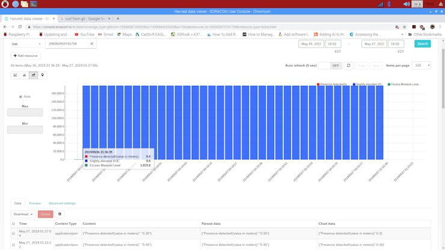445x250 pixels.
Task: Click the Add resource button
Action: (25, 56)
